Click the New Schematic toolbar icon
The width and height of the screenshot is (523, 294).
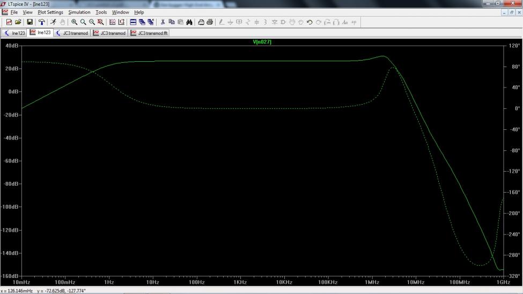tap(9, 22)
